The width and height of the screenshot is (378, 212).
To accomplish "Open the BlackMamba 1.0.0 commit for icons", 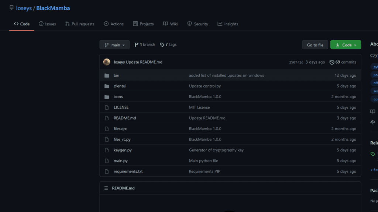I will point(205,97).
